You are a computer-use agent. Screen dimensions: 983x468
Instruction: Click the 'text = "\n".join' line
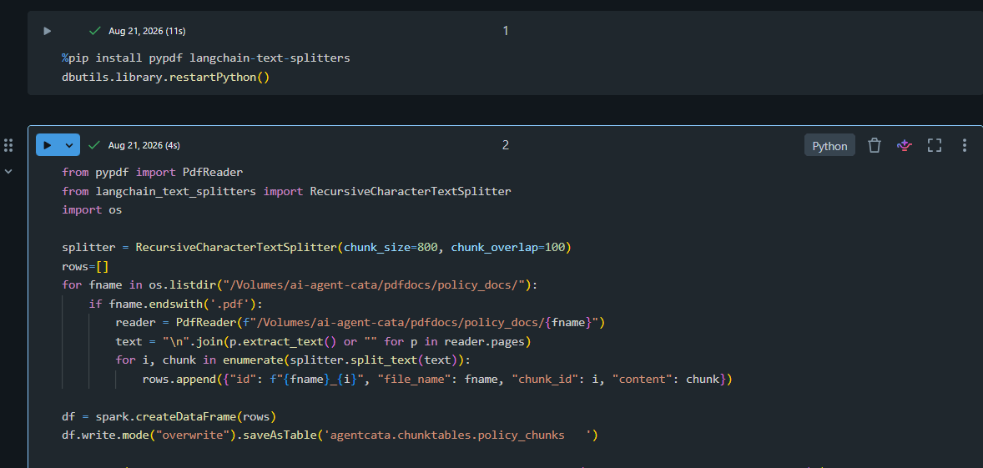324,342
